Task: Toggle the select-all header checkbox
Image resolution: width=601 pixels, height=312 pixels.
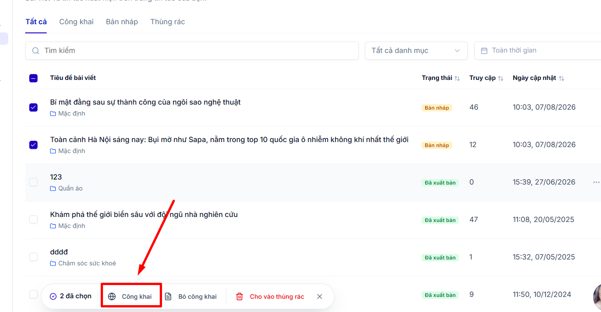Action: (x=33, y=78)
